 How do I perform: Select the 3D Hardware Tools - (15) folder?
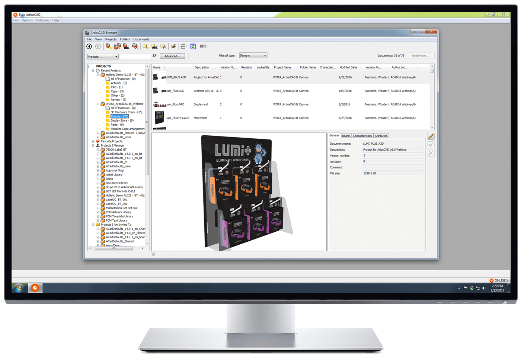click(127, 112)
